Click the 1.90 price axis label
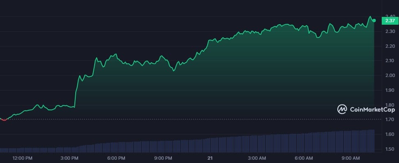The image size is (399, 163). point(390,91)
